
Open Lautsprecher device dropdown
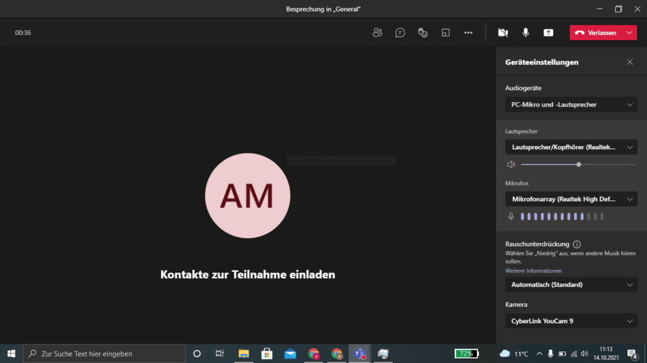(x=571, y=147)
